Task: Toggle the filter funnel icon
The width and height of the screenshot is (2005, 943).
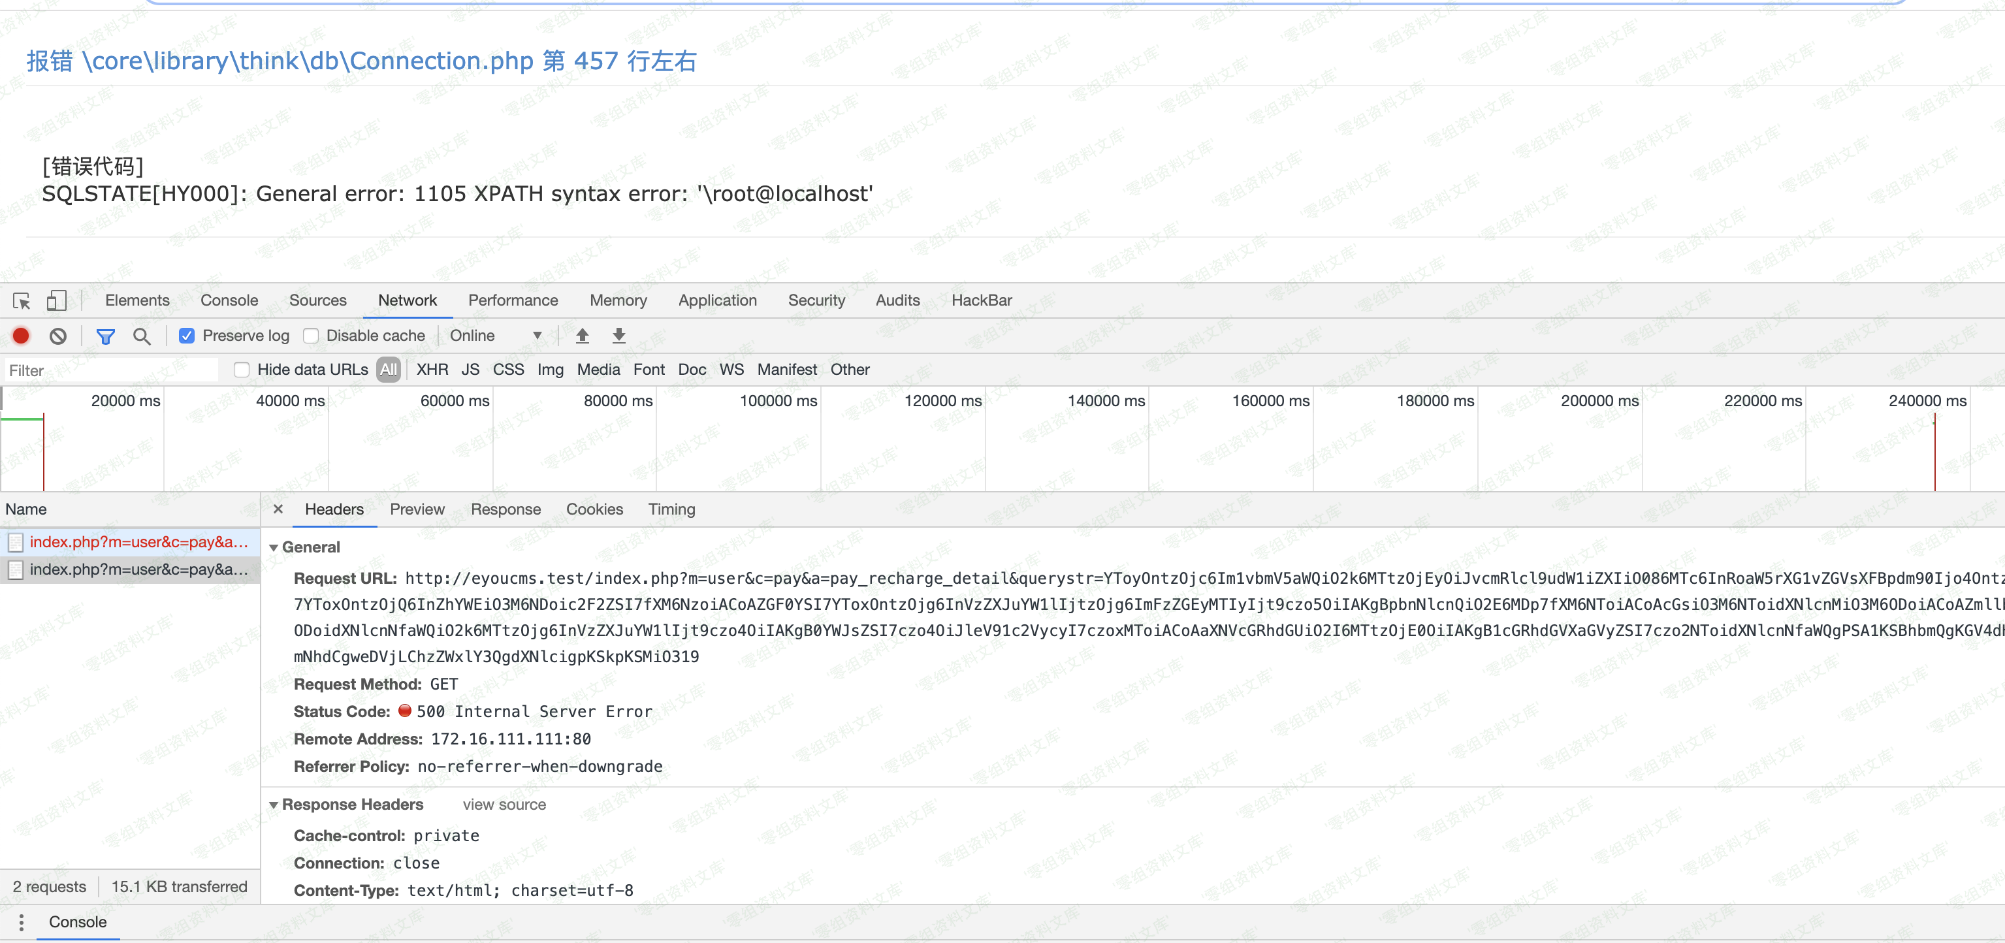Action: tap(105, 336)
